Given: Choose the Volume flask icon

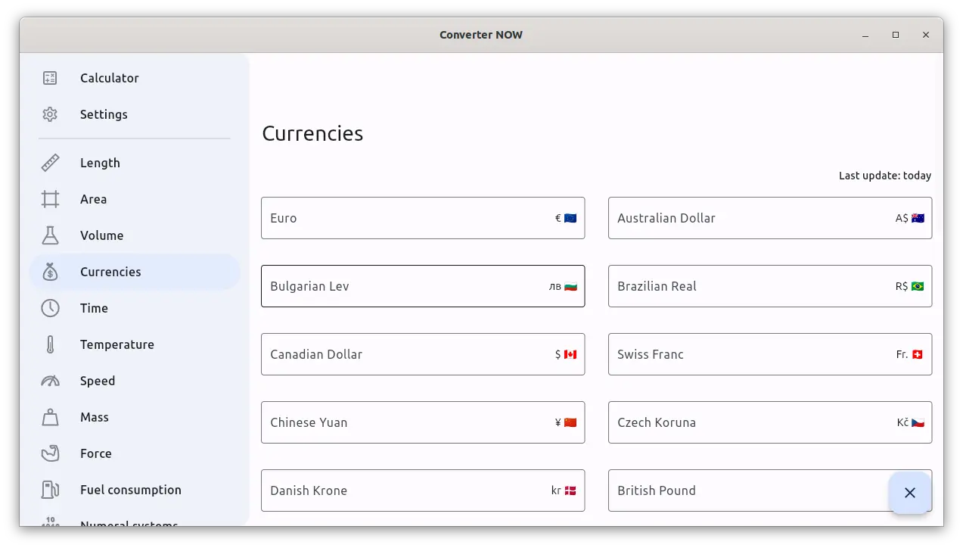Looking at the screenshot, I should pos(50,235).
